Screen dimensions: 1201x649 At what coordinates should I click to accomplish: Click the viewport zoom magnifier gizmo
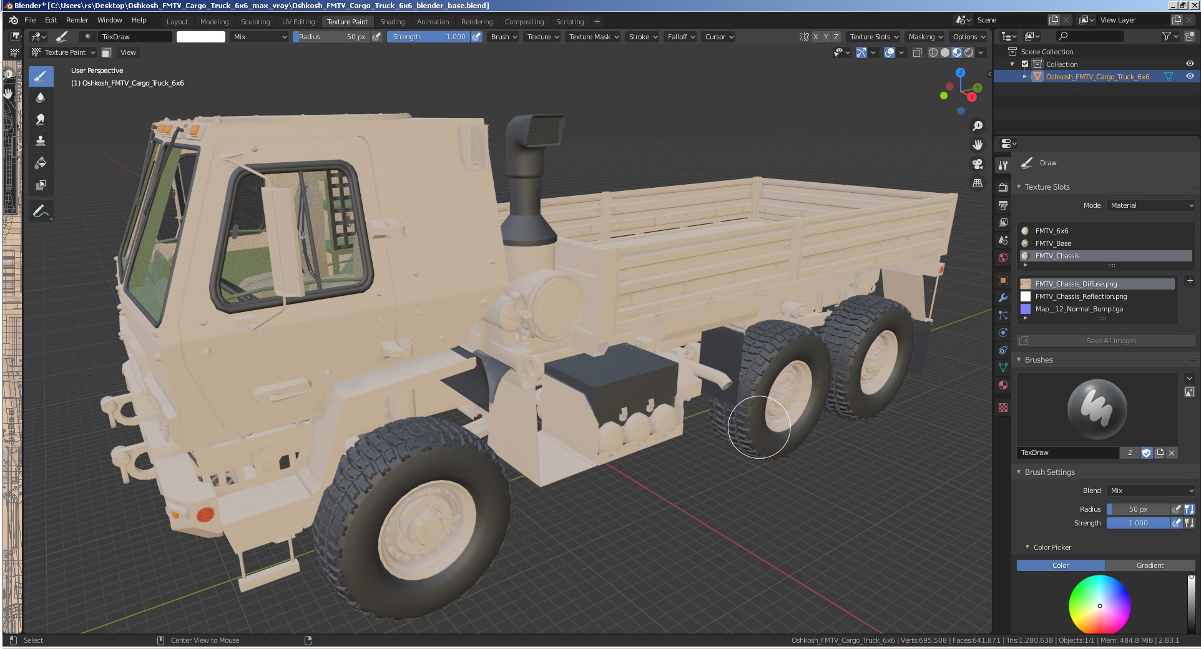coord(978,126)
